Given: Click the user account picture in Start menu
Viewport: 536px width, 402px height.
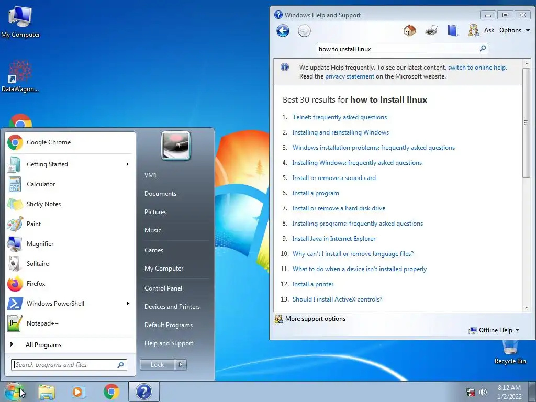Looking at the screenshot, I should pos(176,146).
